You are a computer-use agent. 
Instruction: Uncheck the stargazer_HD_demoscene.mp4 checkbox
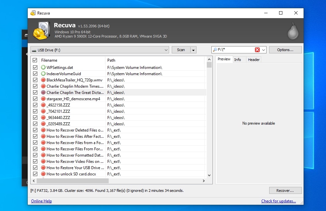coord(35,99)
